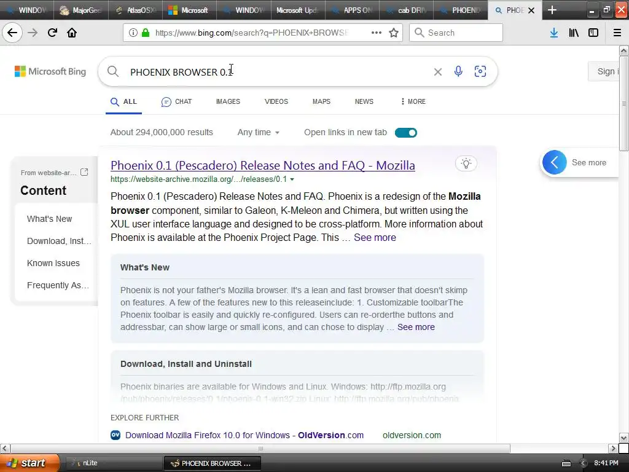Open the Library bookshelf icon
Image resolution: width=629 pixels, height=472 pixels.
coord(574,33)
